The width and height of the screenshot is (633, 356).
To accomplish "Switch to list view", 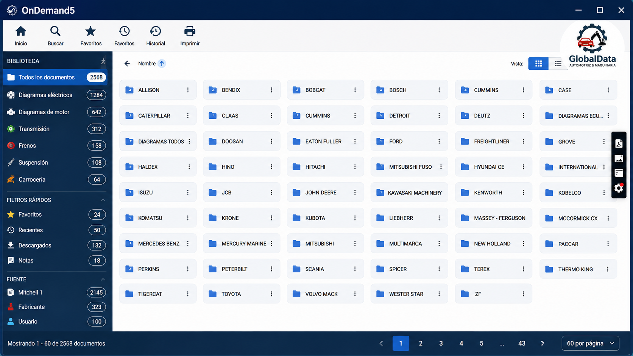I will click(x=558, y=64).
